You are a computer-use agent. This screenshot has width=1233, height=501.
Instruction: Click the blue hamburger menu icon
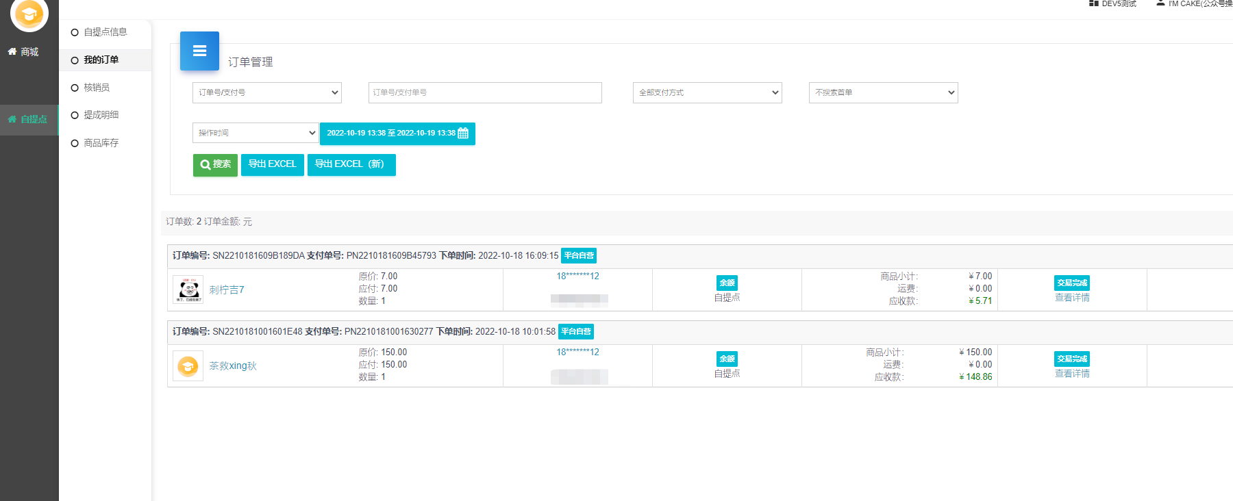(x=199, y=51)
